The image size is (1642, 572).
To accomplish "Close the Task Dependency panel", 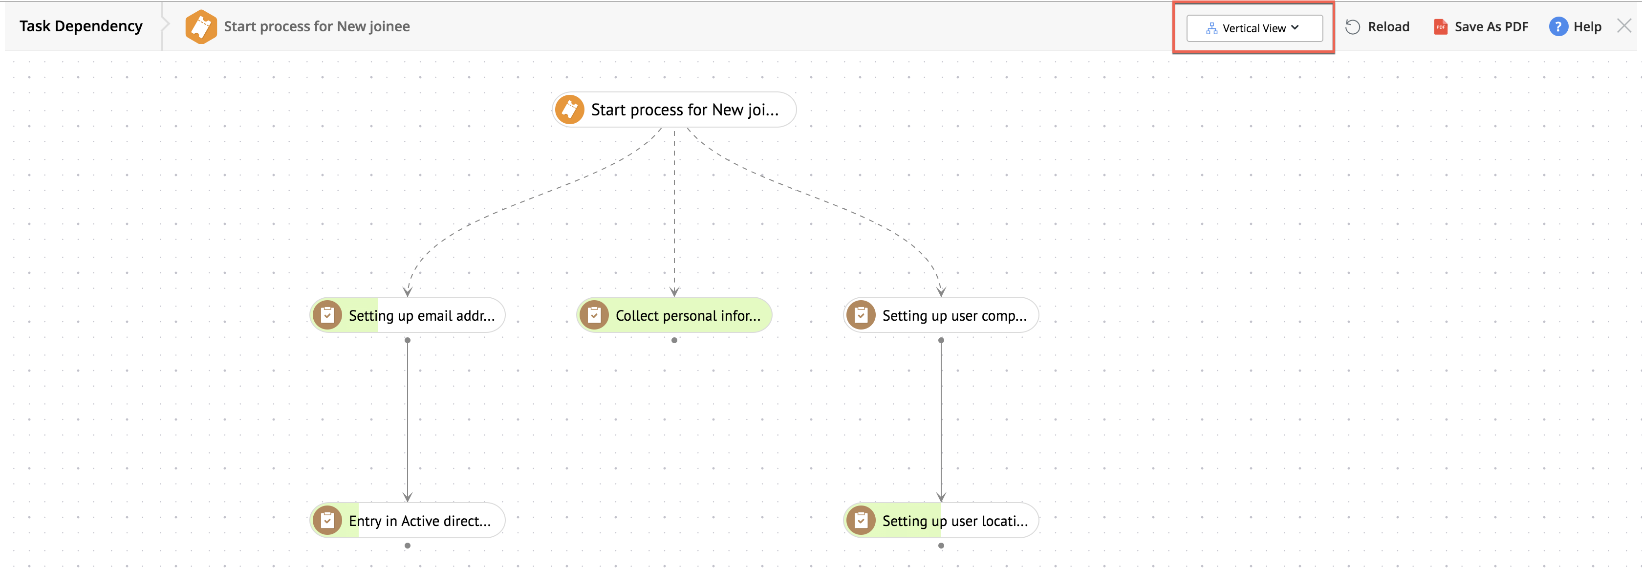I will (x=1624, y=26).
